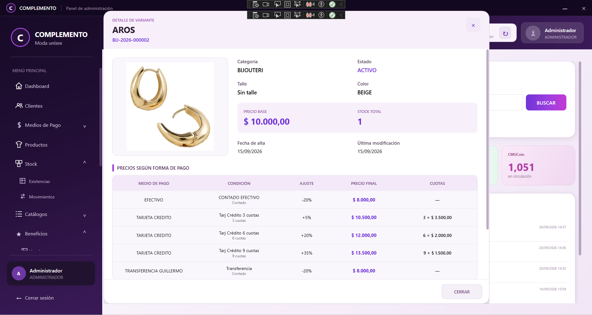Click the header Administrador profile avatar icon
592x315 pixels.
[x=533, y=33]
